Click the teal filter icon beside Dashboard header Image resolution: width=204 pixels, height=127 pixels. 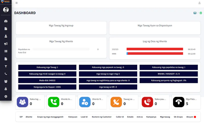[x=195, y=13]
